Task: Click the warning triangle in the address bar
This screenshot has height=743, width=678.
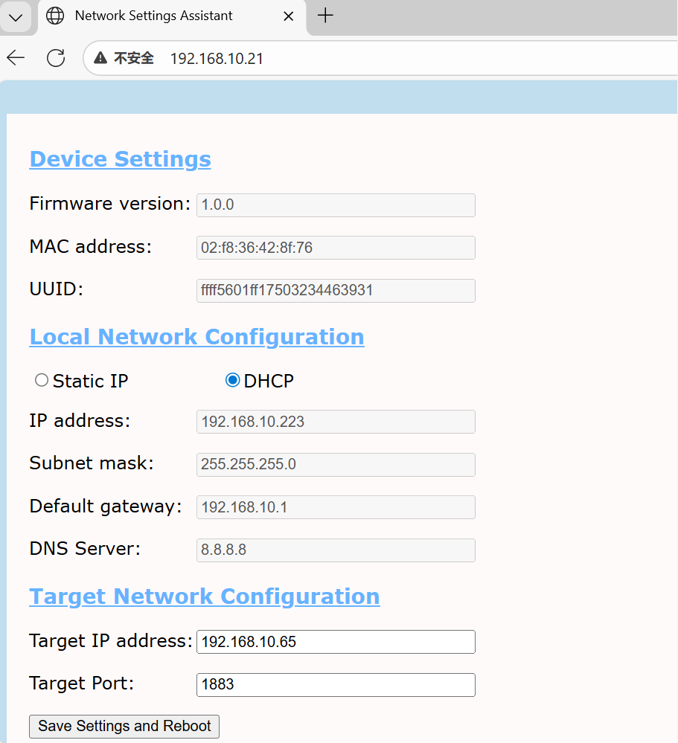Action: [100, 57]
